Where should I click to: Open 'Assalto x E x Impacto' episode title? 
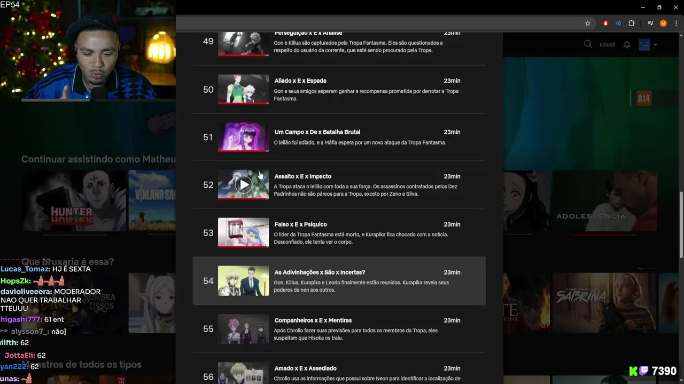click(x=303, y=176)
